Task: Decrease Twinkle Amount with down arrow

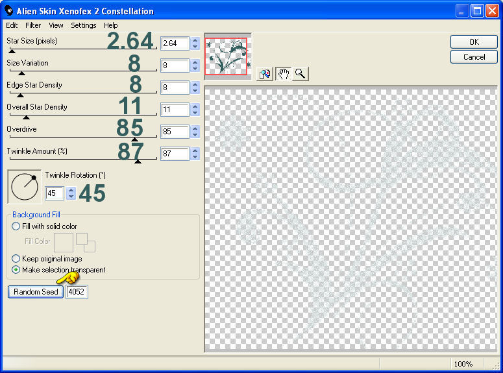Action: tap(195, 156)
